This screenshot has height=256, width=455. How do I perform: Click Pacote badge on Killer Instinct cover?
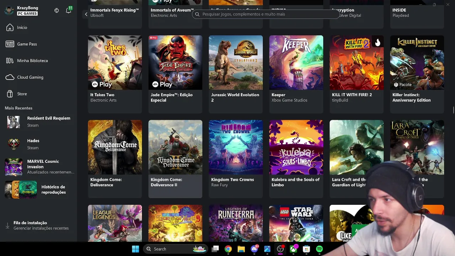click(x=403, y=85)
